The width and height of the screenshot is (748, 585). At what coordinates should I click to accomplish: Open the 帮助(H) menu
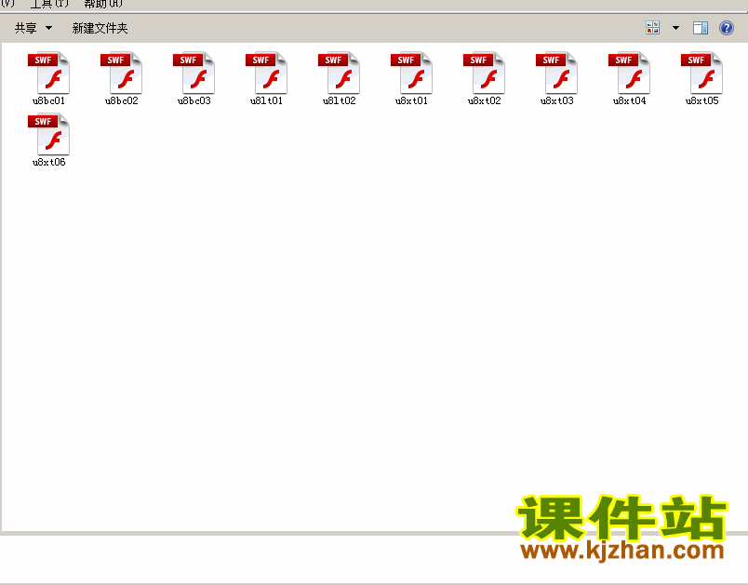click(x=103, y=4)
